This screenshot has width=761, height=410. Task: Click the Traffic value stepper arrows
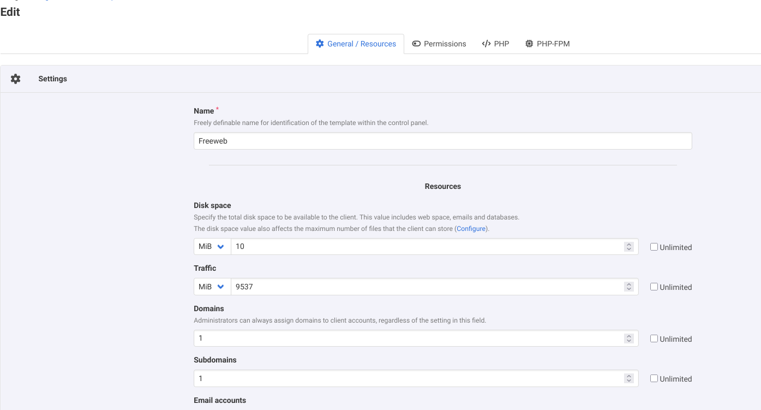[x=628, y=287]
